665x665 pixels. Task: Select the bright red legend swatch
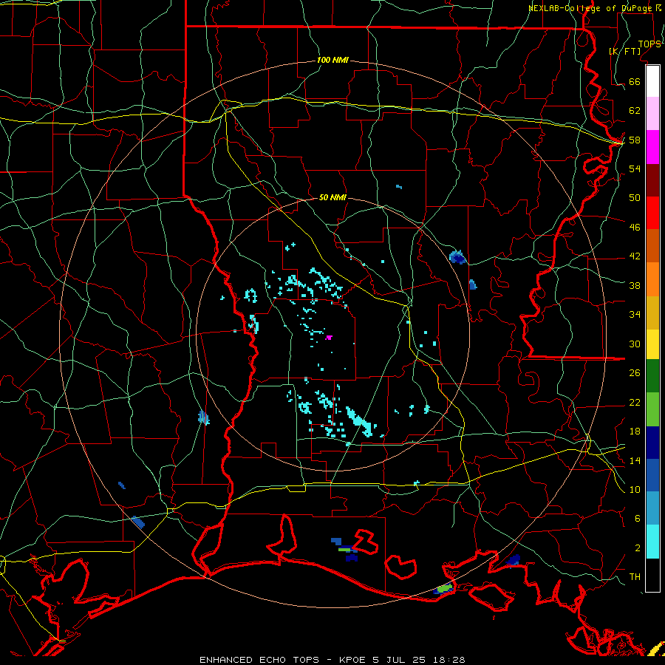[x=652, y=213]
